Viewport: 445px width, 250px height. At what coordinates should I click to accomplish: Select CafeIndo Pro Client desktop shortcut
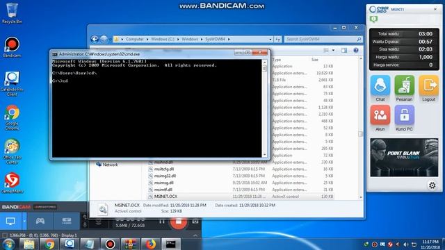click(x=12, y=83)
